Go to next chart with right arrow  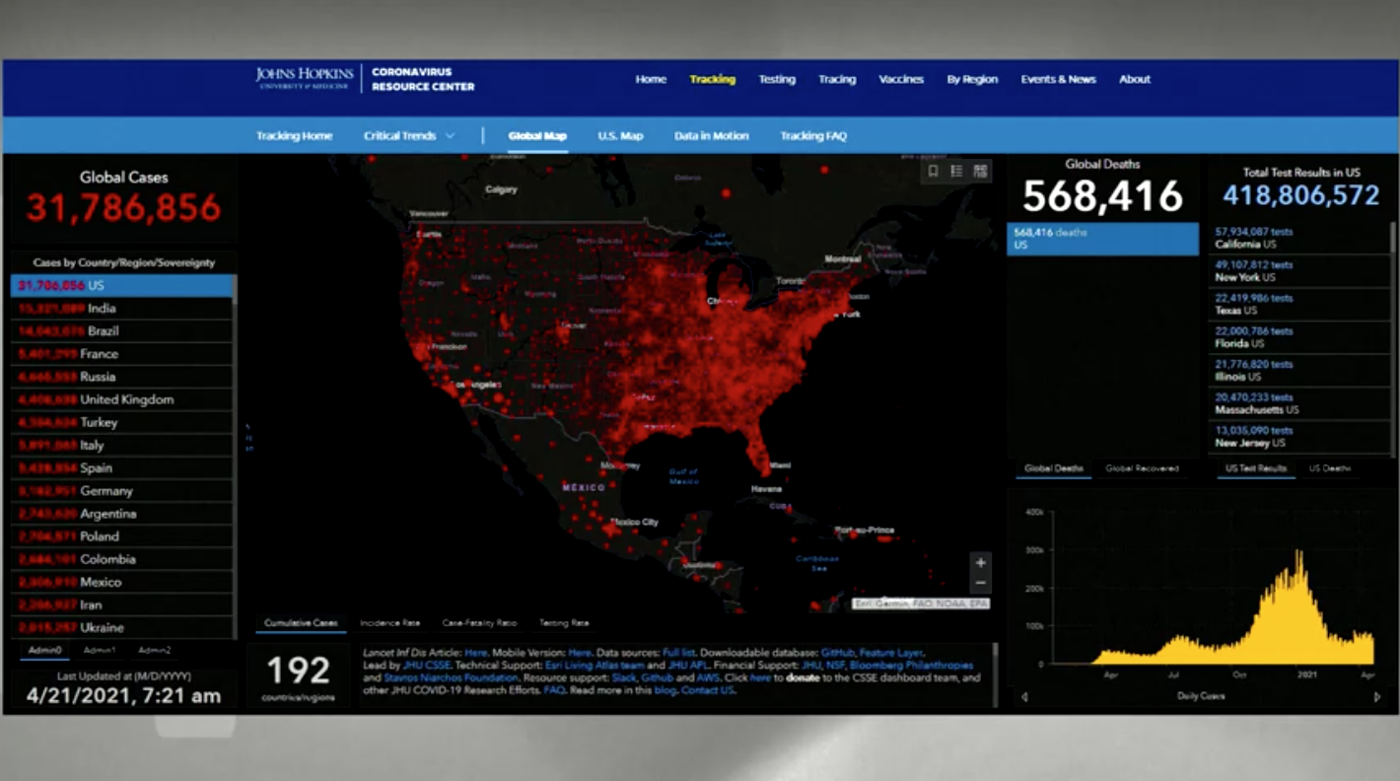pyautogui.click(x=1377, y=697)
